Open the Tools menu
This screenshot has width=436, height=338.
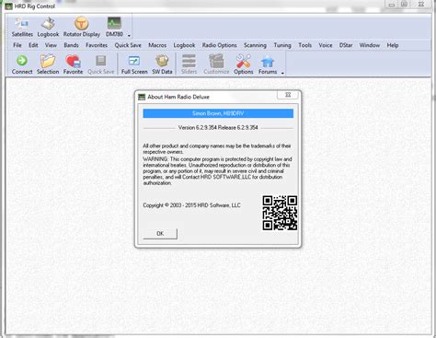[x=305, y=45]
